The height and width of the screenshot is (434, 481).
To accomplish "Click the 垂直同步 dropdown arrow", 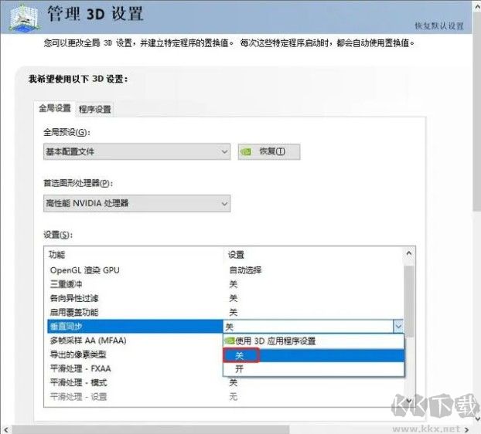I will 398,327.
